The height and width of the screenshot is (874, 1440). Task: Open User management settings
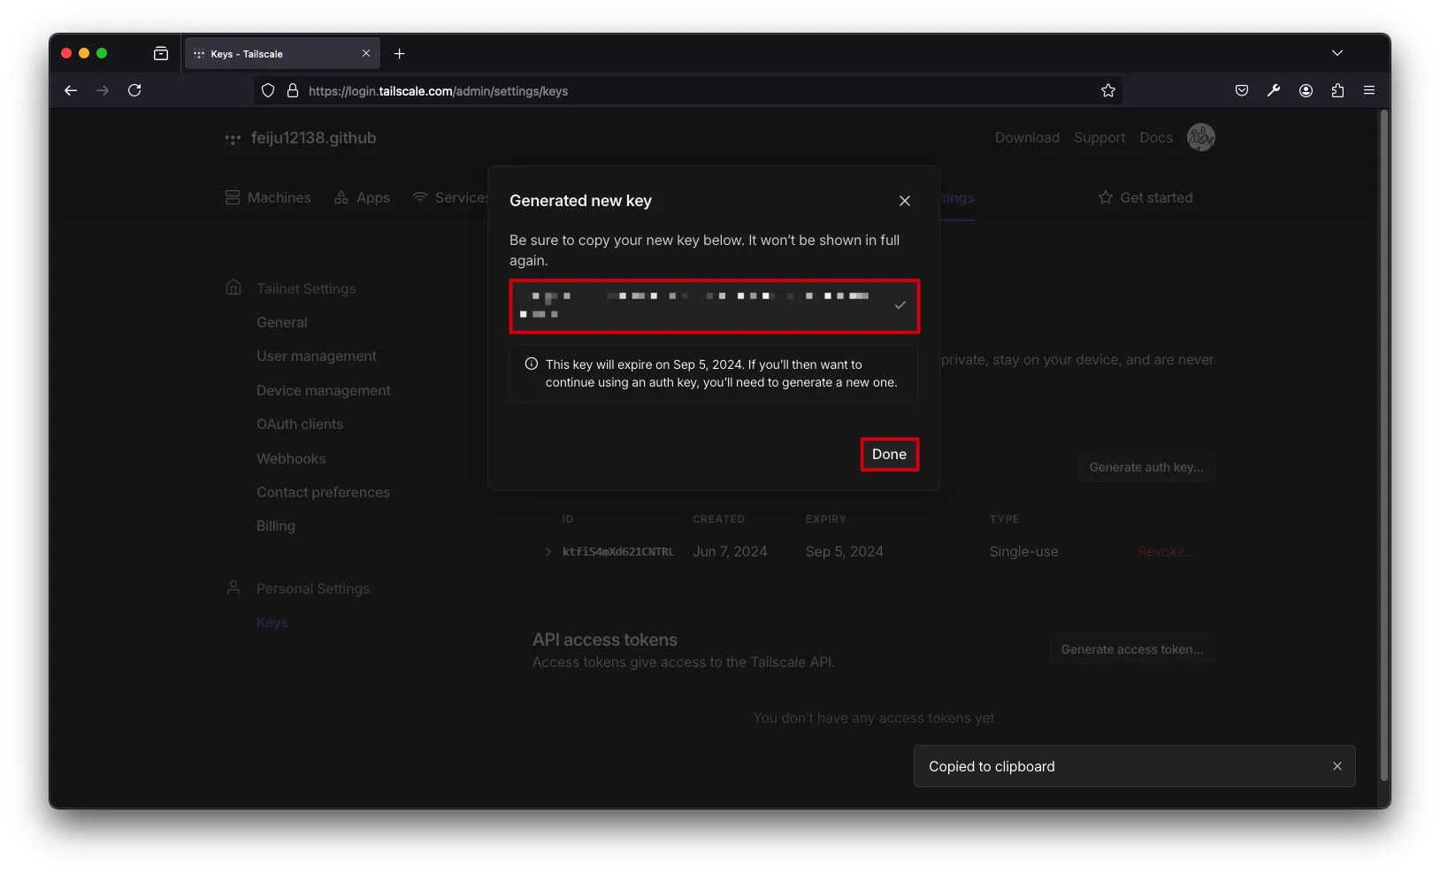tap(317, 356)
